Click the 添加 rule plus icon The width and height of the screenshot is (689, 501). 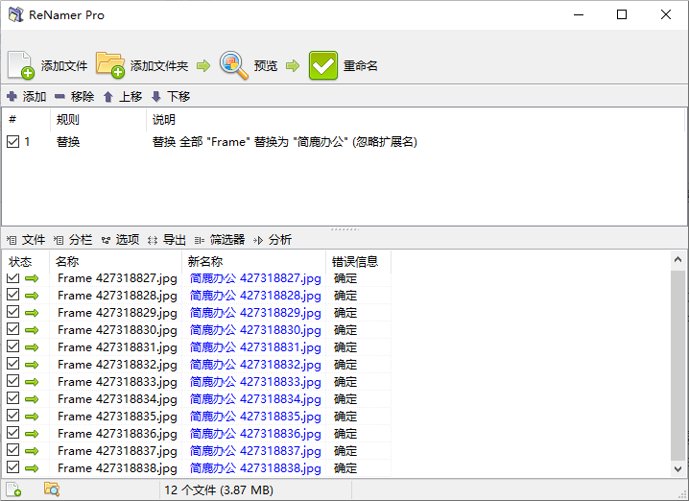tap(12, 97)
